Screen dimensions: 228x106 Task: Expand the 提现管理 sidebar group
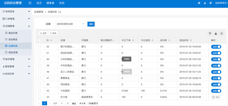pos(16,66)
